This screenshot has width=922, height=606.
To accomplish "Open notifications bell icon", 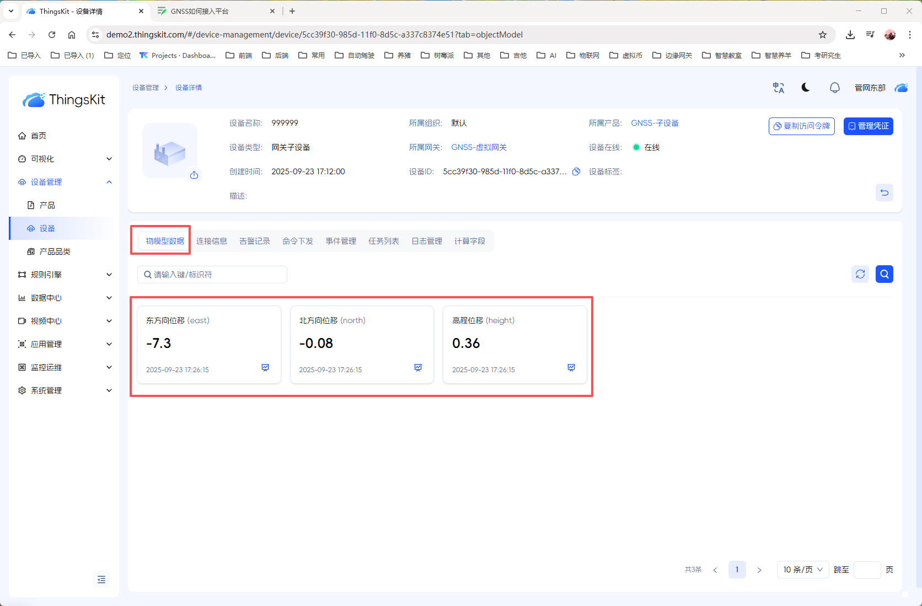I will pyautogui.click(x=834, y=88).
